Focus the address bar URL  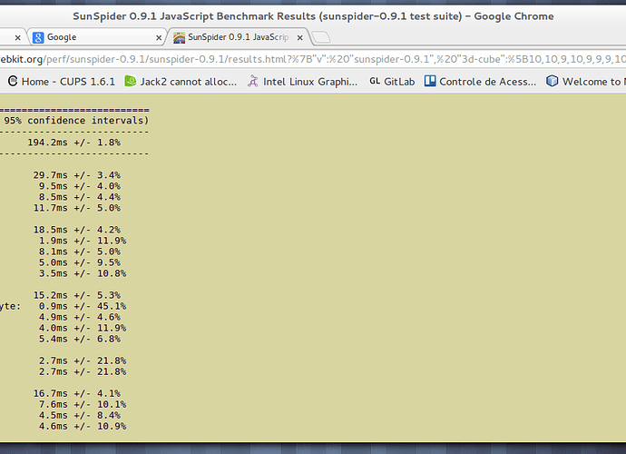tap(313, 59)
